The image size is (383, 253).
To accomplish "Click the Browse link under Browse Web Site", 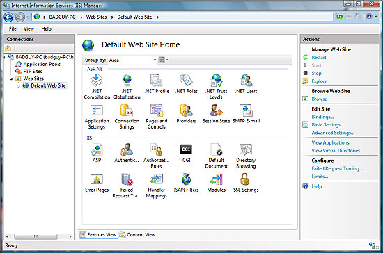I will (319, 99).
